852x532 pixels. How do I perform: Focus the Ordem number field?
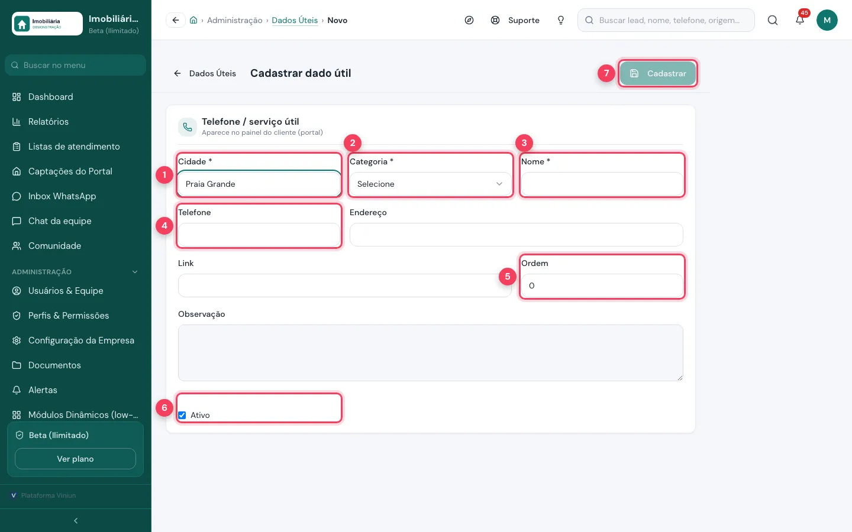click(602, 286)
